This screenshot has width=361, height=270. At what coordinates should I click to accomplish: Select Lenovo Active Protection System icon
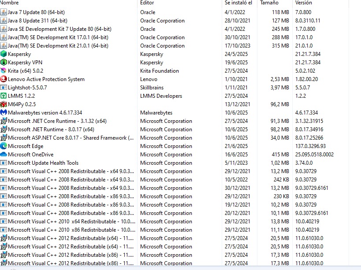point(4,79)
